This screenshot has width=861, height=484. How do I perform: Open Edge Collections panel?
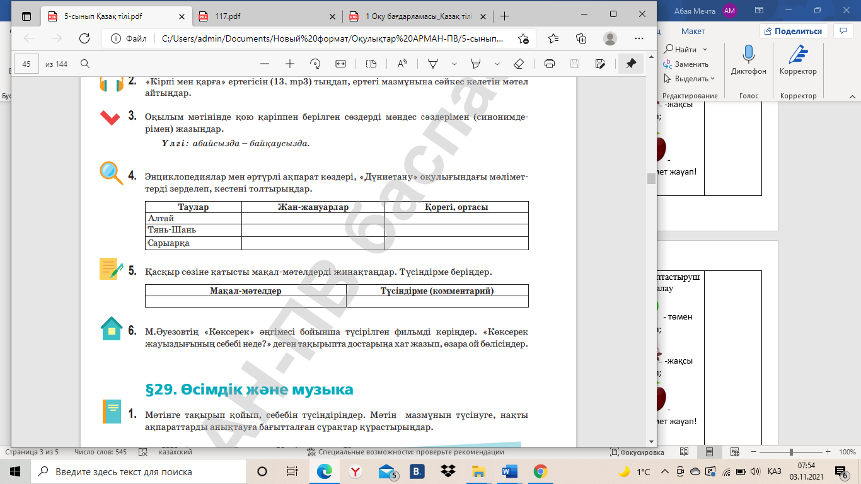pyautogui.click(x=581, y=38)
